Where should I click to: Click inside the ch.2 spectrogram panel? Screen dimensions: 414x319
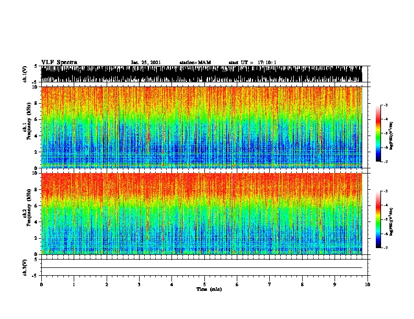tap(201, 214)
